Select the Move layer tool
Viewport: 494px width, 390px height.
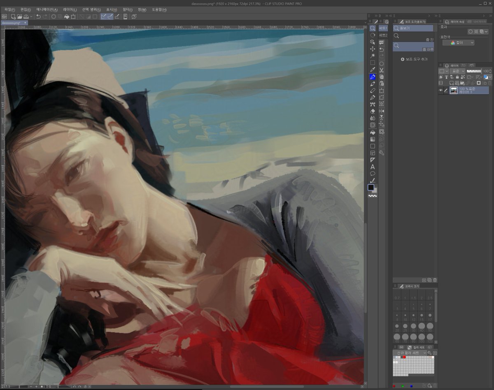[x=373, y=49]
